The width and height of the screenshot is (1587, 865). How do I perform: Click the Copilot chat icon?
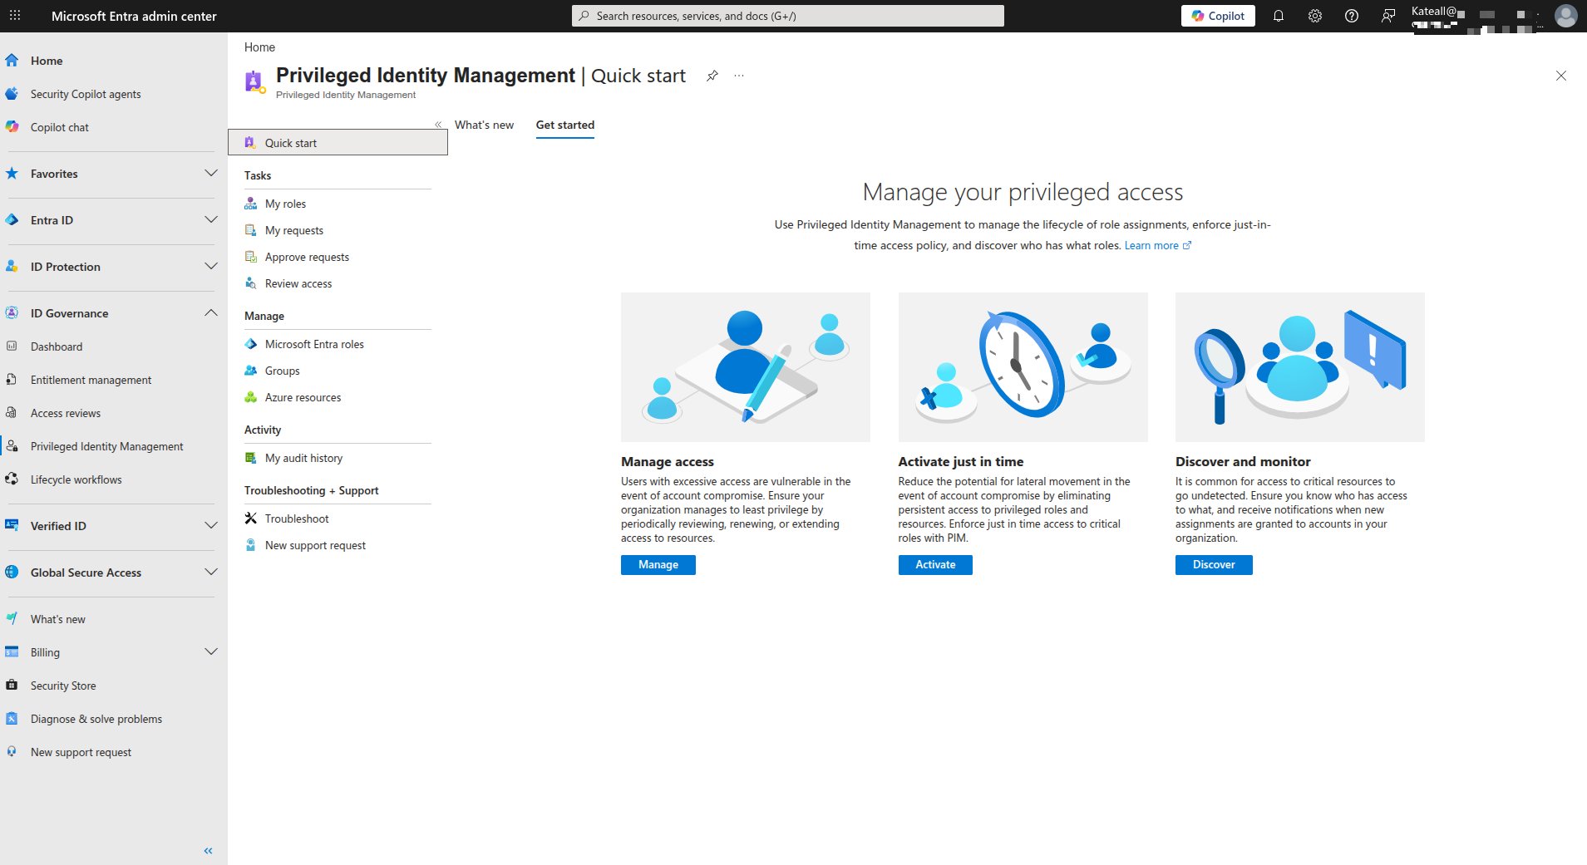pos(12,127)
